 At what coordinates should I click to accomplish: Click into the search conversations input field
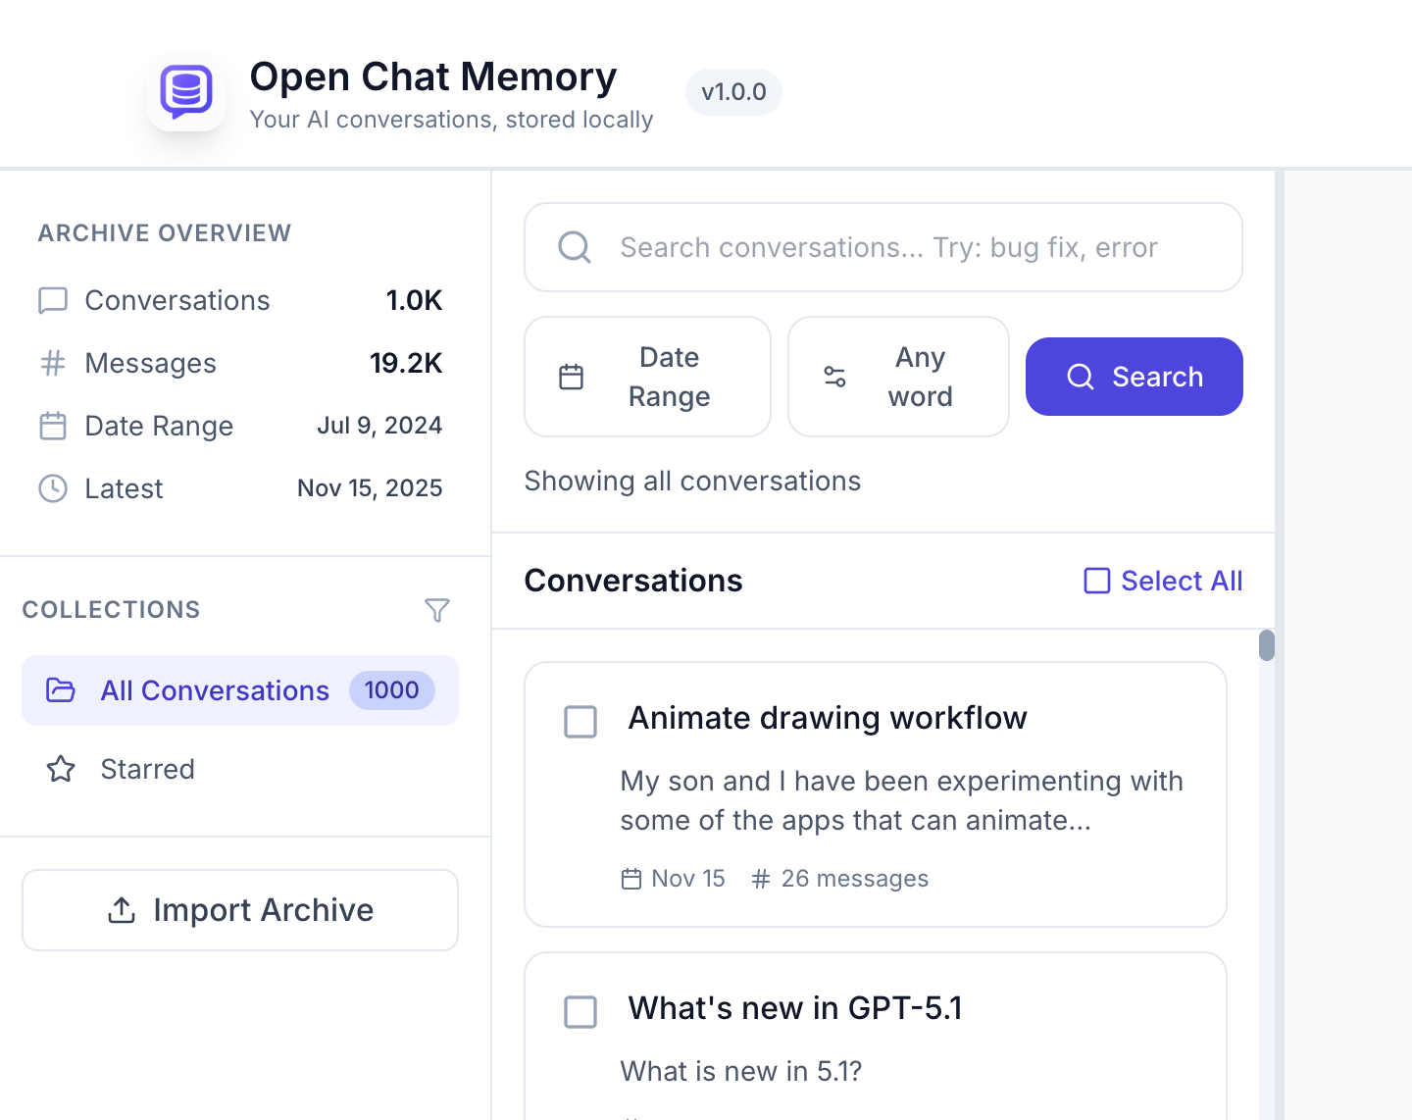pos(882,247)
